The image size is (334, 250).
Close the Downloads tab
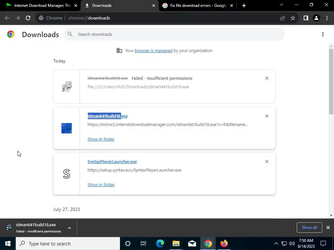tap(154, 6)
